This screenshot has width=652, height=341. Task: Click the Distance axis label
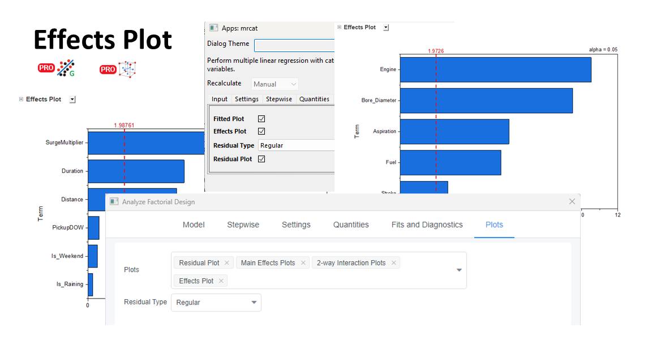click(72, 200)
